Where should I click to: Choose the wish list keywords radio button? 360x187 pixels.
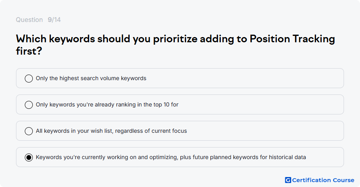(x=29, y=131)
